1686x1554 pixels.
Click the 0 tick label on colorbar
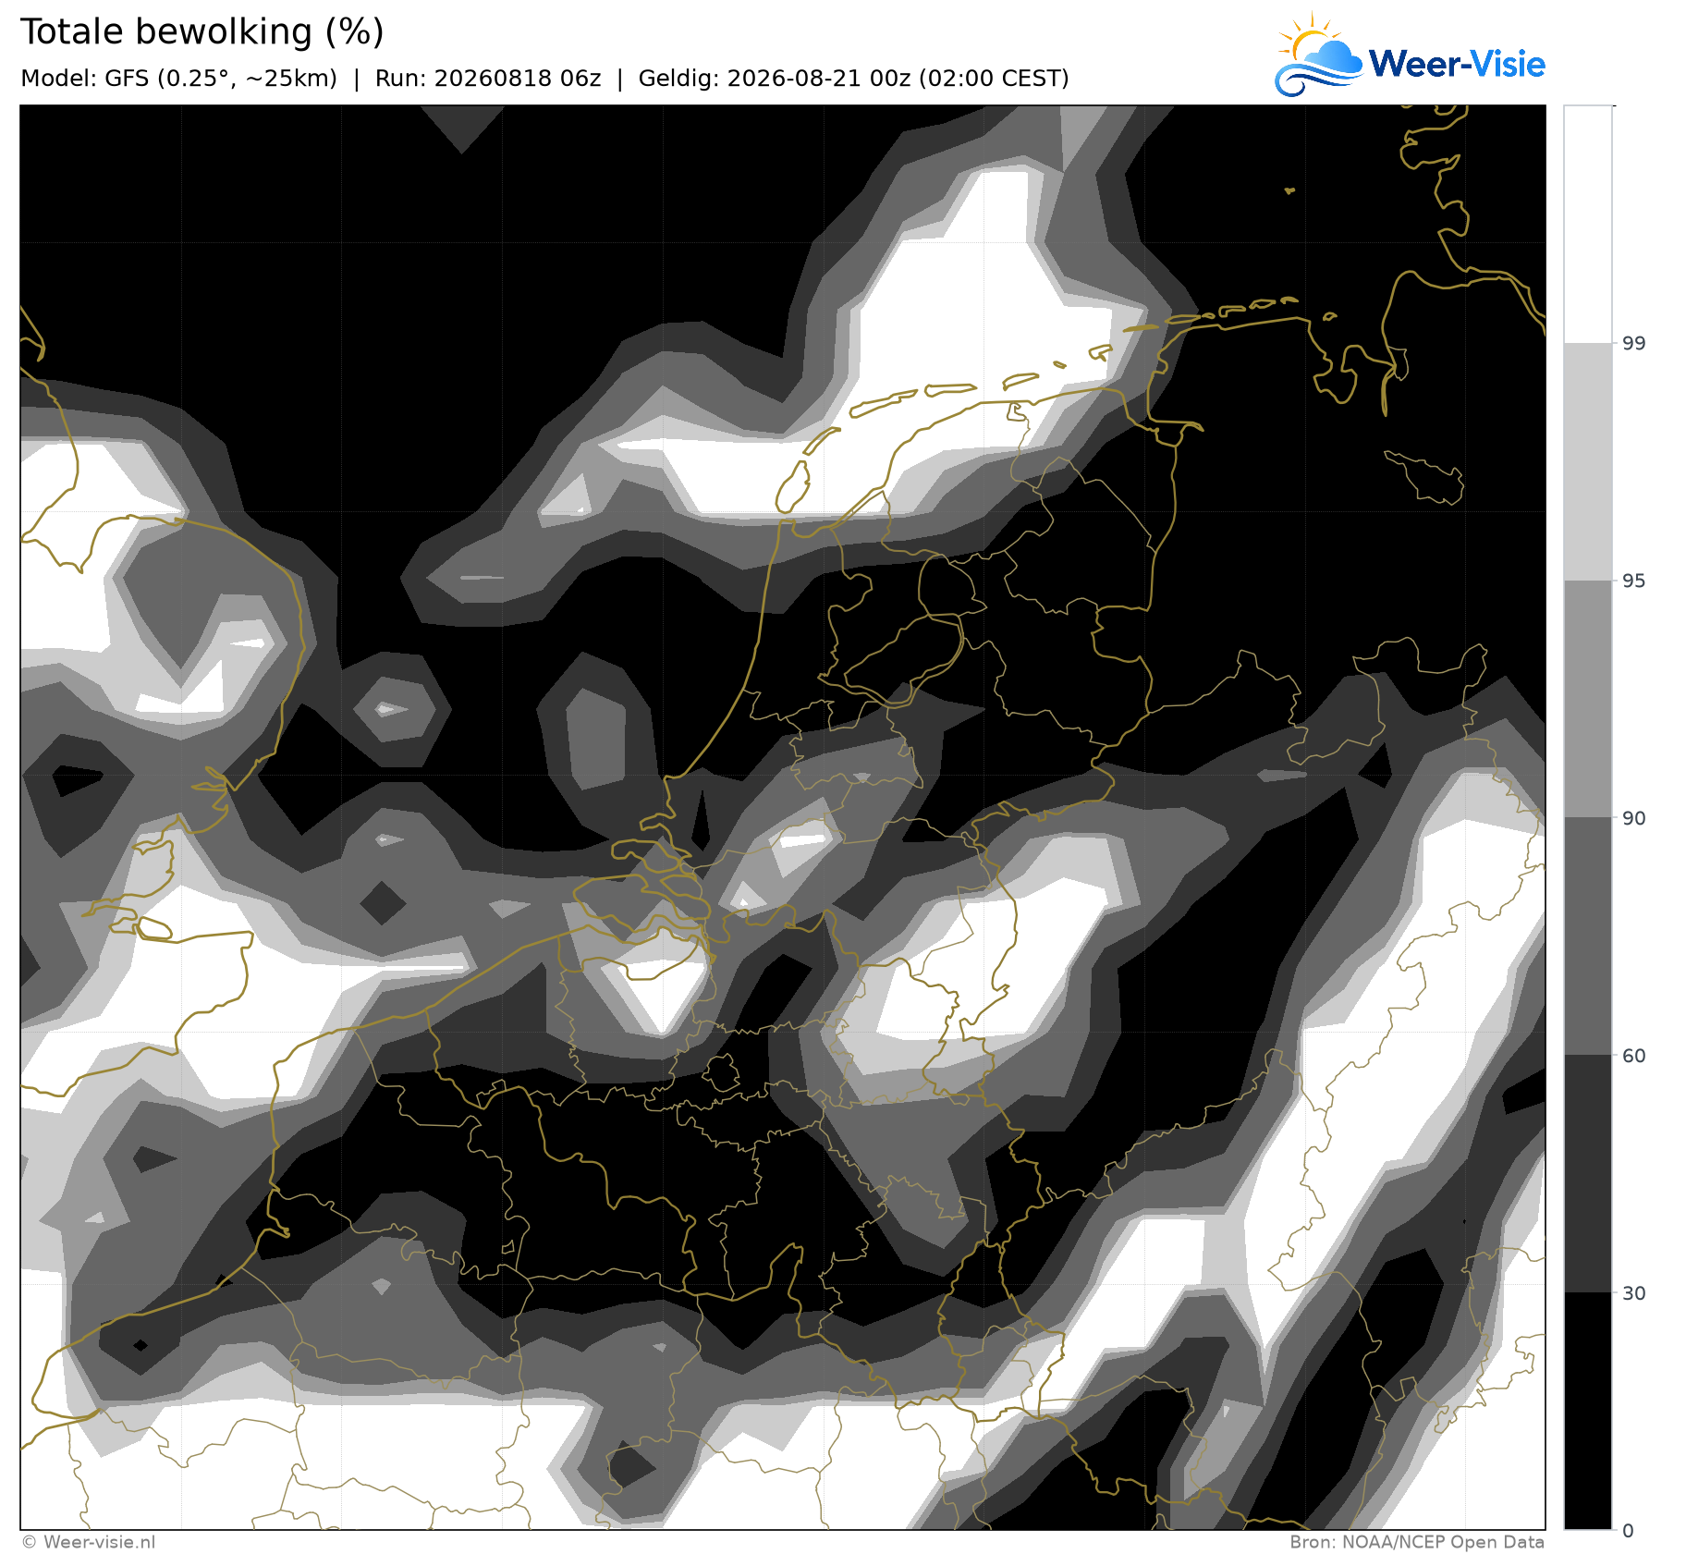(1629, 1530)
